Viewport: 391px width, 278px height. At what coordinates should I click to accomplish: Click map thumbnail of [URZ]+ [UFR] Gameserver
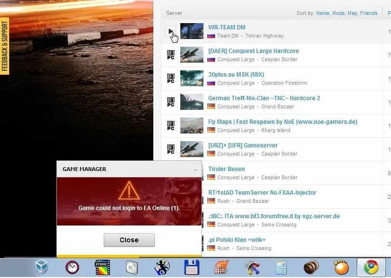click(x=192, y=149)
